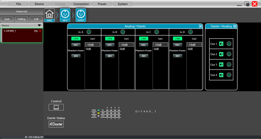Viewport: 261px width, 139px height.
Task: Open the Device menu
Action: 39,4
